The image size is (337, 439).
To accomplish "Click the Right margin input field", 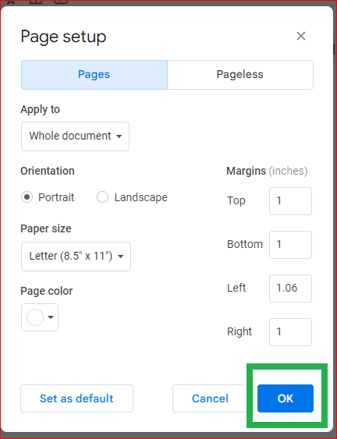I will pos(290,332).
